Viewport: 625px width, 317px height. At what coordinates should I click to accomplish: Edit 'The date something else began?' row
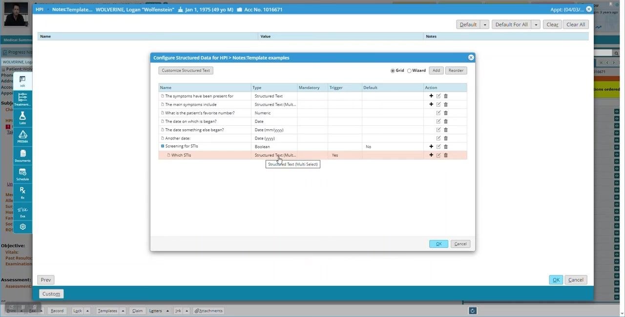pos(438,130)
